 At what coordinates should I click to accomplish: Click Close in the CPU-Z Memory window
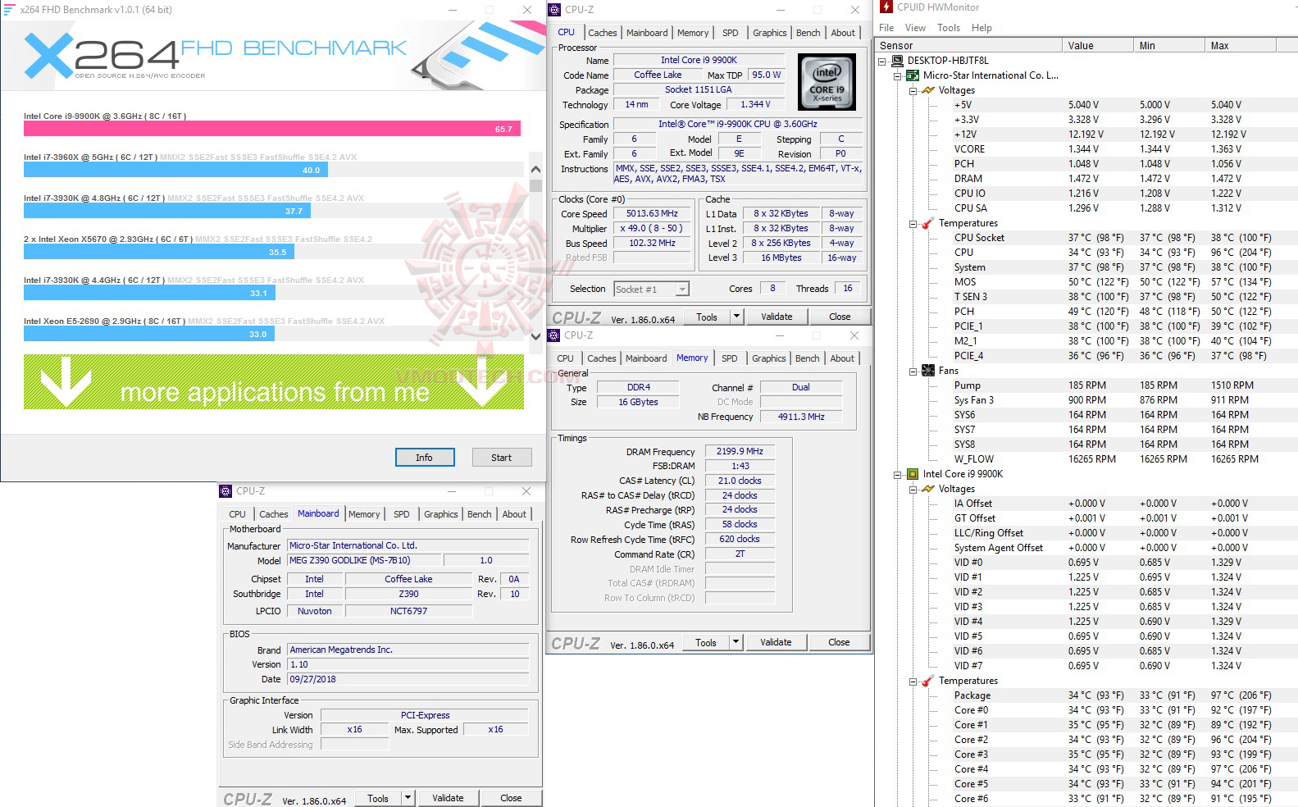[x=839, y=642]
